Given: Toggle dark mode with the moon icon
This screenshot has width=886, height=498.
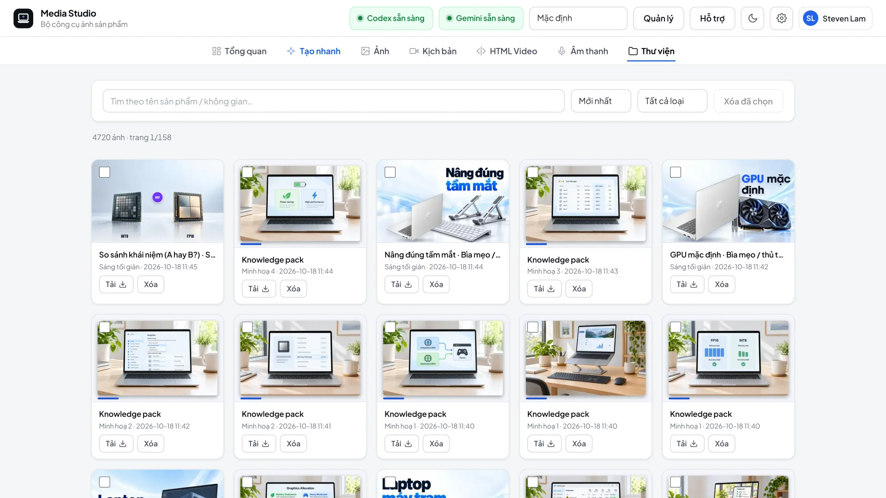Looking at the screenshot, I should point(753,18).
